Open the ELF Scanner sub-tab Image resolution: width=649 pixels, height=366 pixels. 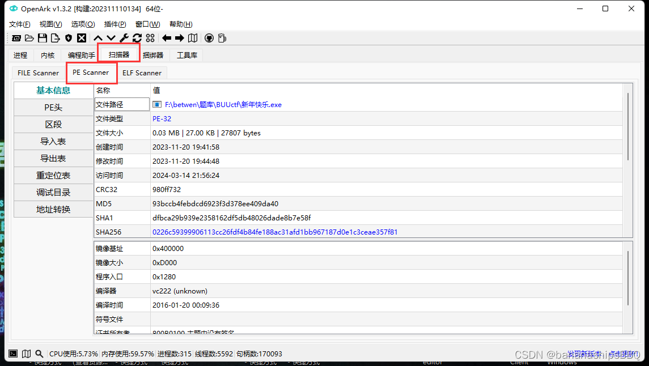pos(142,73)
